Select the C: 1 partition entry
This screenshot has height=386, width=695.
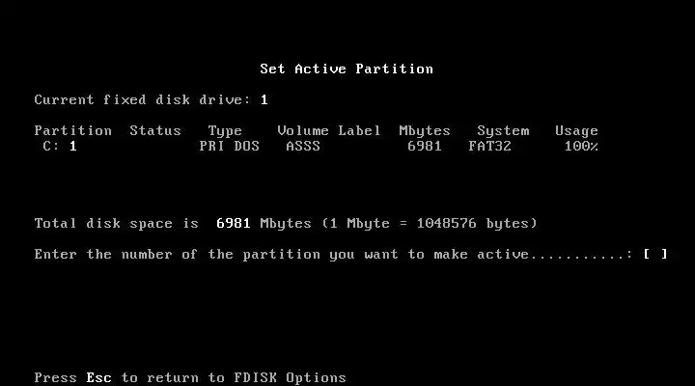click(60, 147)
